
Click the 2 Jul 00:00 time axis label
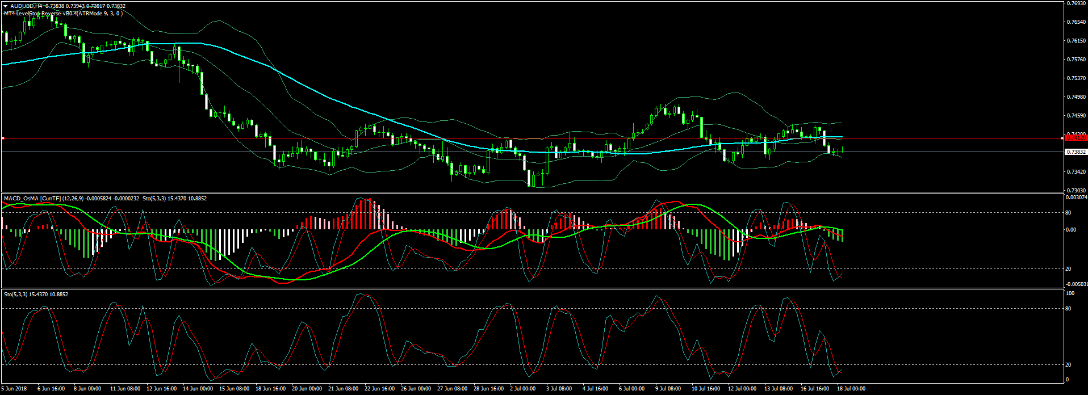pos(522,389)
